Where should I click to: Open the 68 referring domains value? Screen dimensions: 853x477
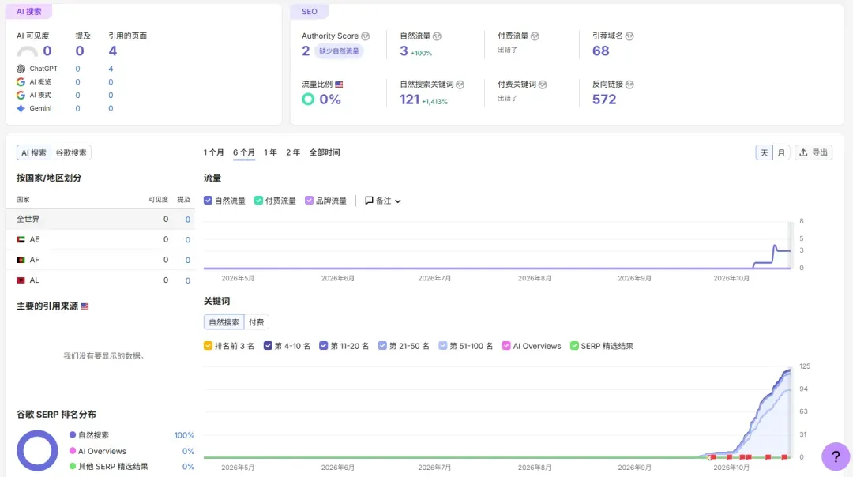(600, 51)
